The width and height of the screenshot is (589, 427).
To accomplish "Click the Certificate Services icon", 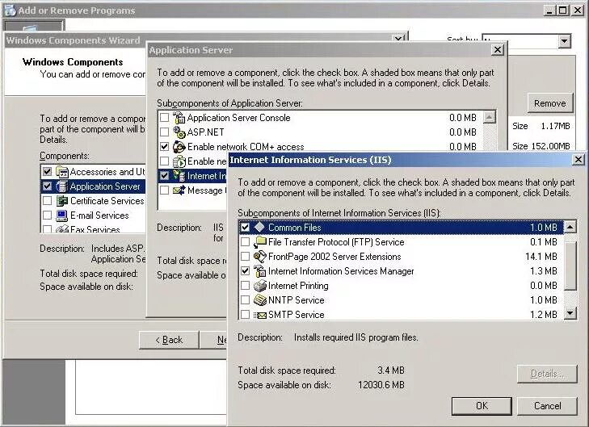I will click(61, 201).
